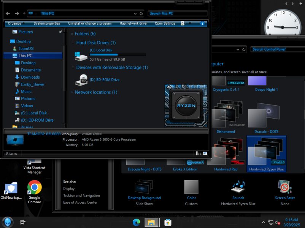Expand the Network locations (1) group
Screen dimensions: 305x228
point(72,92)
